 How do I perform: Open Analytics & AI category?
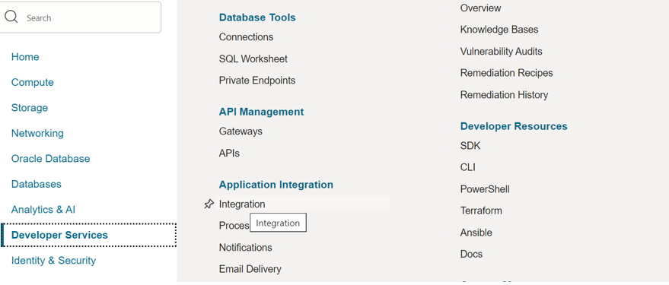43,210
